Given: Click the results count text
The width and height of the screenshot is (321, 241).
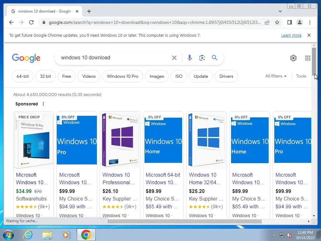Looking at the screenshot, I should coord(57,94).
